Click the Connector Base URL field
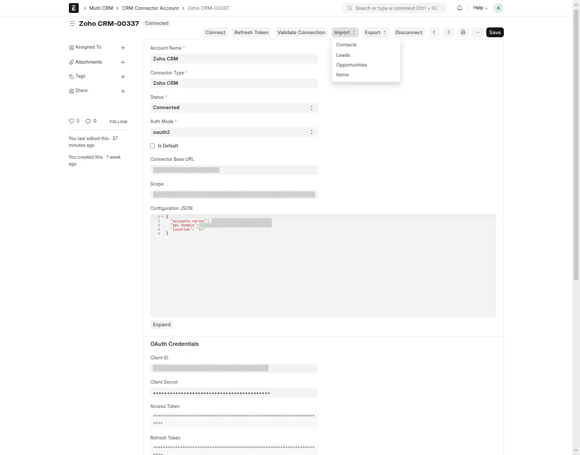Viewport: 580px width, 455px height. click(234, 170)
